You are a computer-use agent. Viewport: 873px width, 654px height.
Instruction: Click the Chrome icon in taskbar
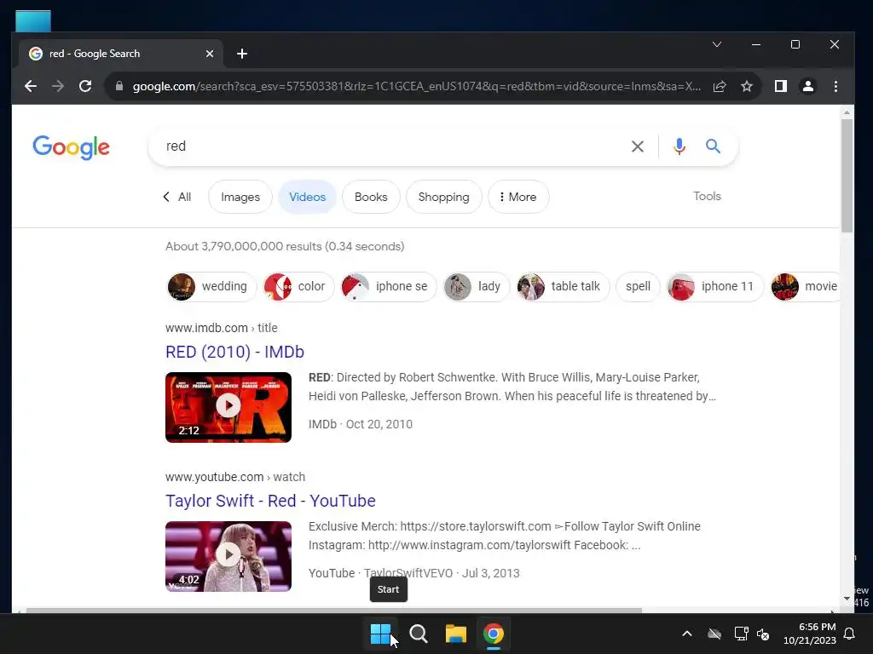click(494, 634)
